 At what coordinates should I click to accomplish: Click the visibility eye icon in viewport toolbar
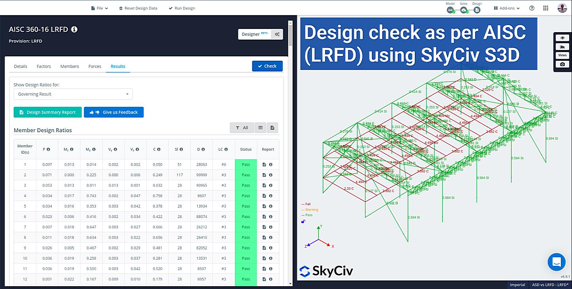pyautogui.click(x=562, y=38)
